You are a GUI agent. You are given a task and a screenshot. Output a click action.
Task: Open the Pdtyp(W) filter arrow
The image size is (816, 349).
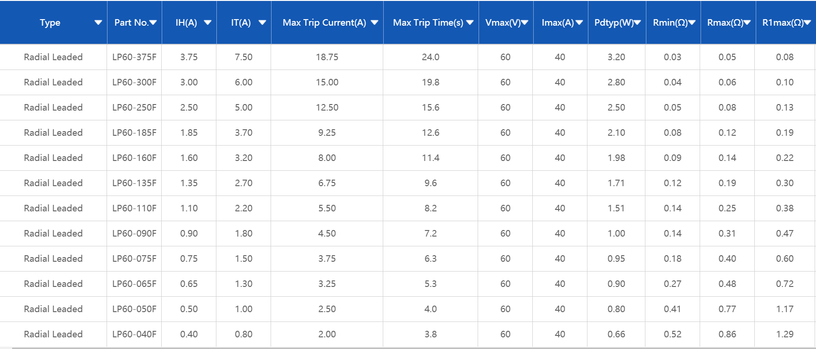coord(637,22)
